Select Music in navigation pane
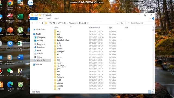This screenshot has width=174, height=98. coord(39,50)
